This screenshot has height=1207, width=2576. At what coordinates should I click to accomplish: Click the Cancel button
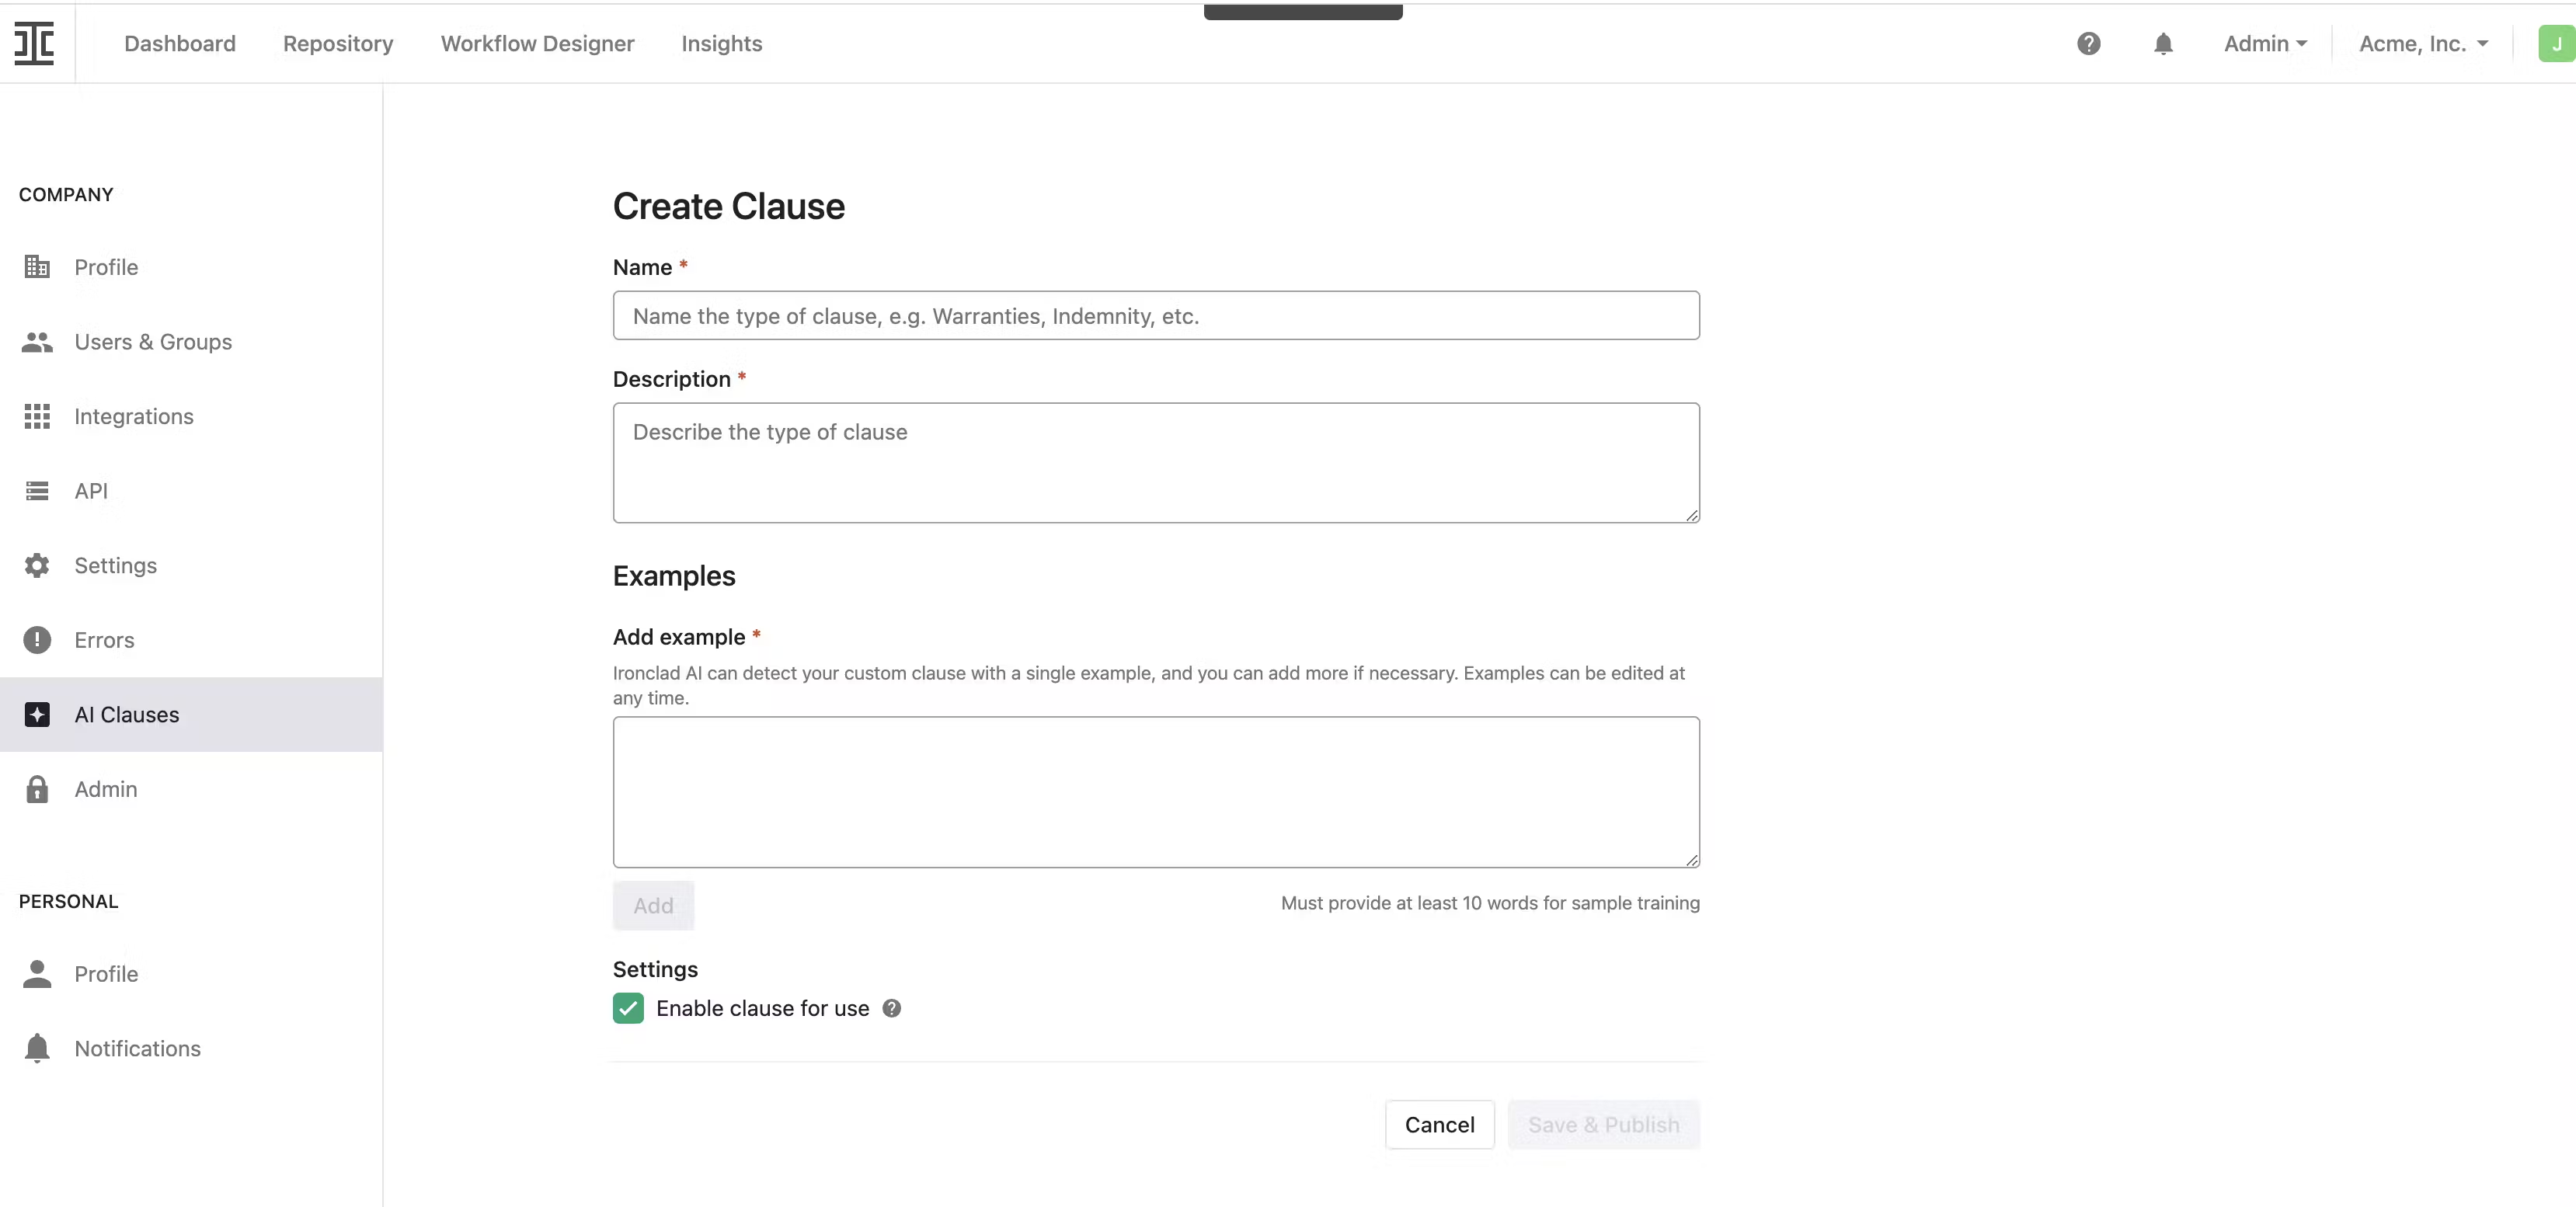coord(1439,1124)
